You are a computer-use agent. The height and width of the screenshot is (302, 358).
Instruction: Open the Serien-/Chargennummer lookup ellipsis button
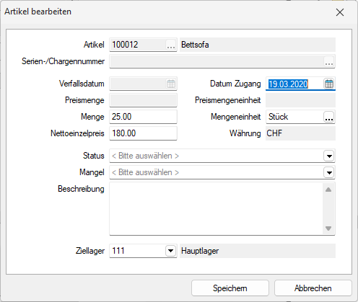(x=329, y=61)
